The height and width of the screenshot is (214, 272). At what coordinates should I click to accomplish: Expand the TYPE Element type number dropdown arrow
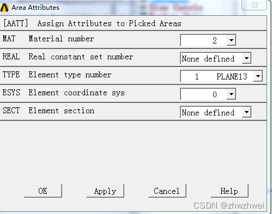(258, 76)
